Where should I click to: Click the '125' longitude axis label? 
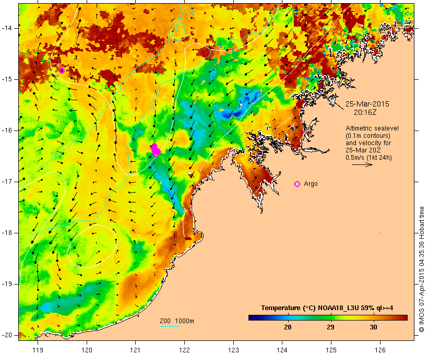[x=331, y=350]
